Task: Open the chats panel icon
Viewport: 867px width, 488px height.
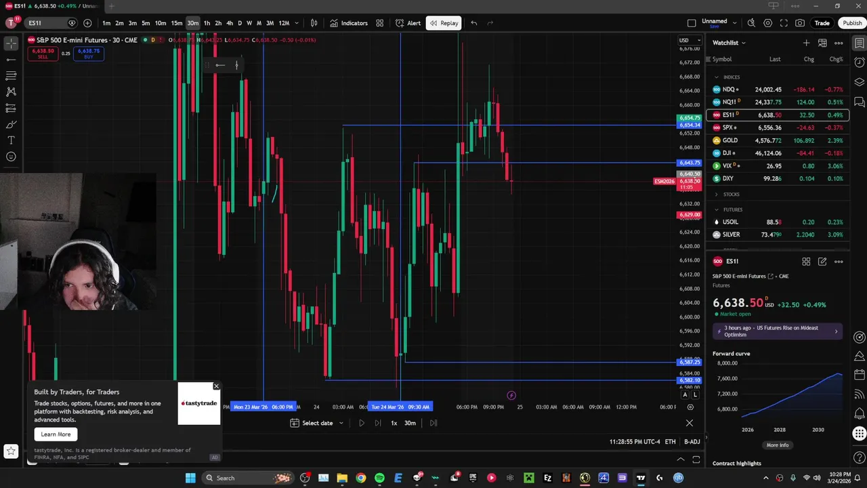Action: point(859,102)
